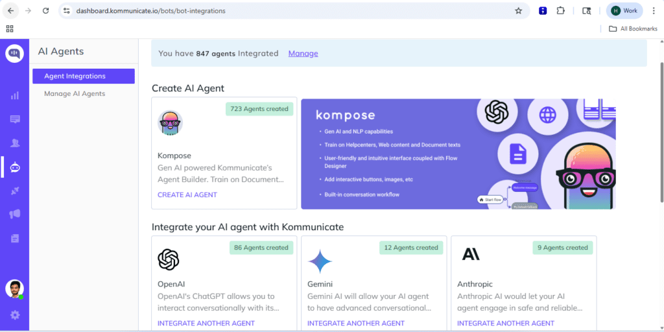Open the integrations plug icon
664x332 pixels.
15,191
